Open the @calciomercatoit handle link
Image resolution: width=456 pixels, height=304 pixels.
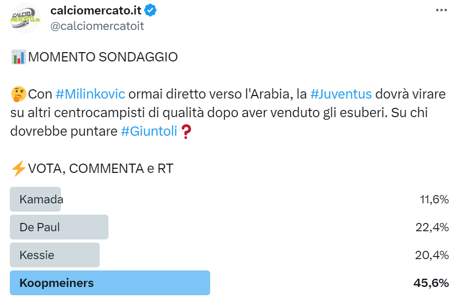point(97,26)
